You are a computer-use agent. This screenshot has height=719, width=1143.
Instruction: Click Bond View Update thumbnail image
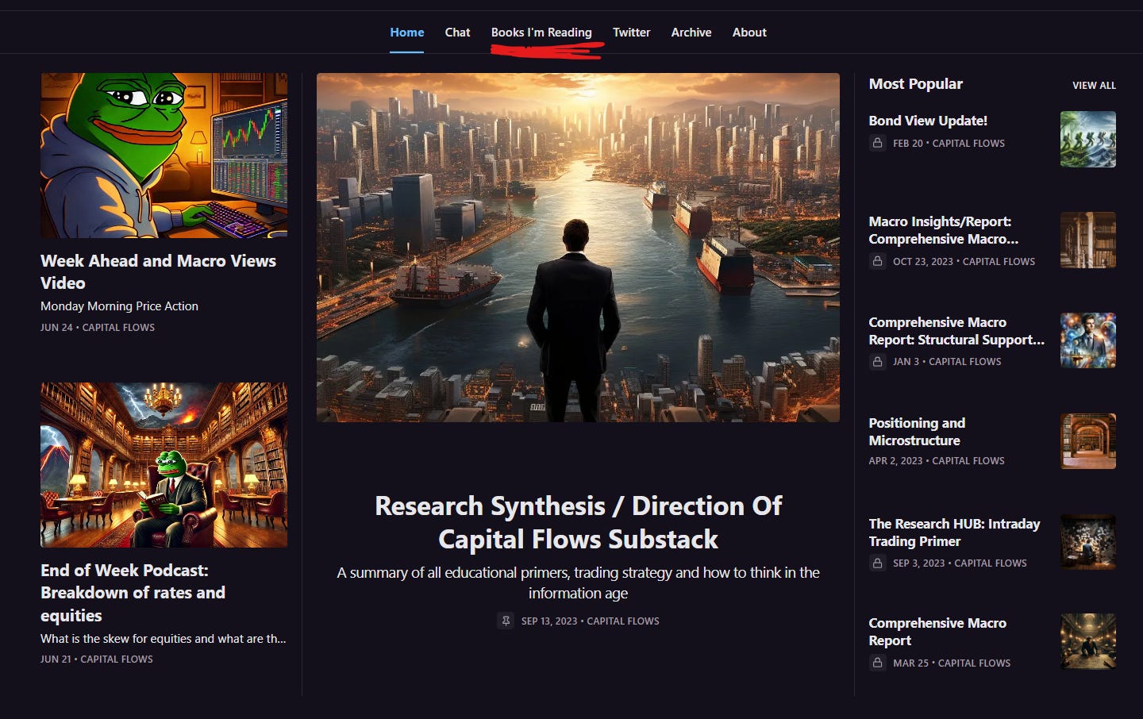tap(1088, 140)
